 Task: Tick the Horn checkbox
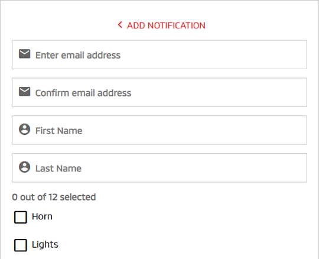(x=21, y=217)
